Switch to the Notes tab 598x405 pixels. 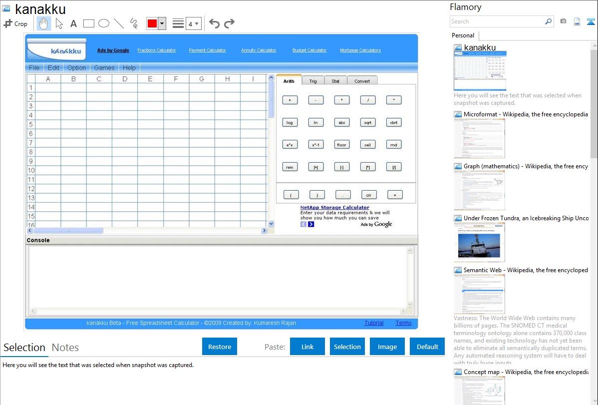[65, 348]
